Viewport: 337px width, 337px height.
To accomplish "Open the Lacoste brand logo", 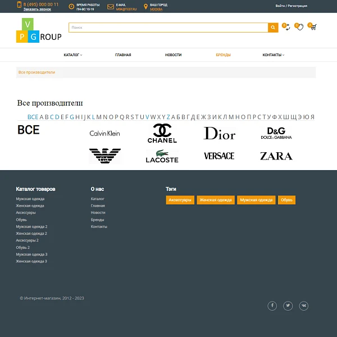I will click(x=162, y=156).
